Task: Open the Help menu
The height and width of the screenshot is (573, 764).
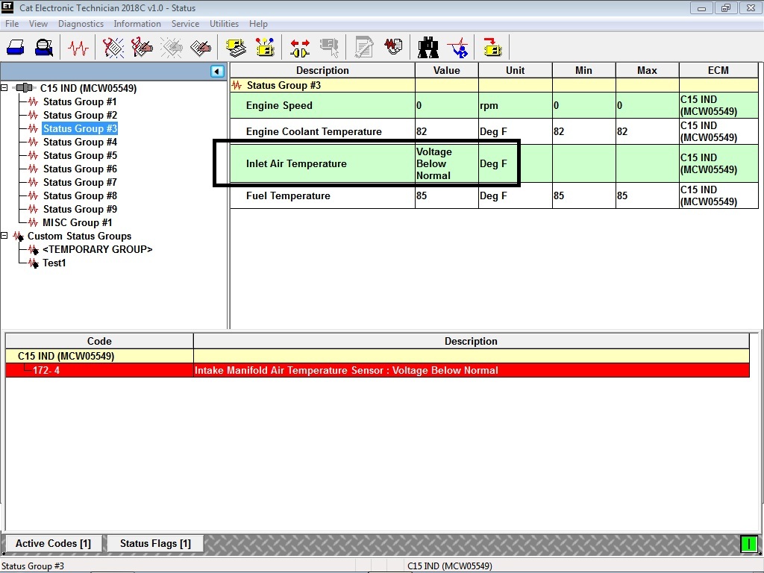Action: pyautogui.click(x=258, y=24)
